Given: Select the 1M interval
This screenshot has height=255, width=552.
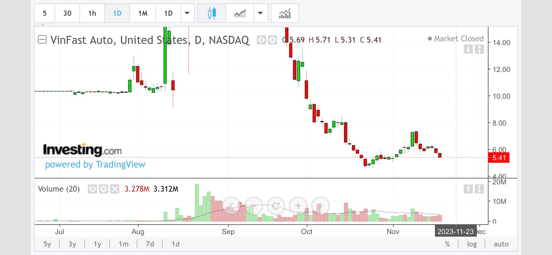Looking at the screenshot, I should coord(143,13).
